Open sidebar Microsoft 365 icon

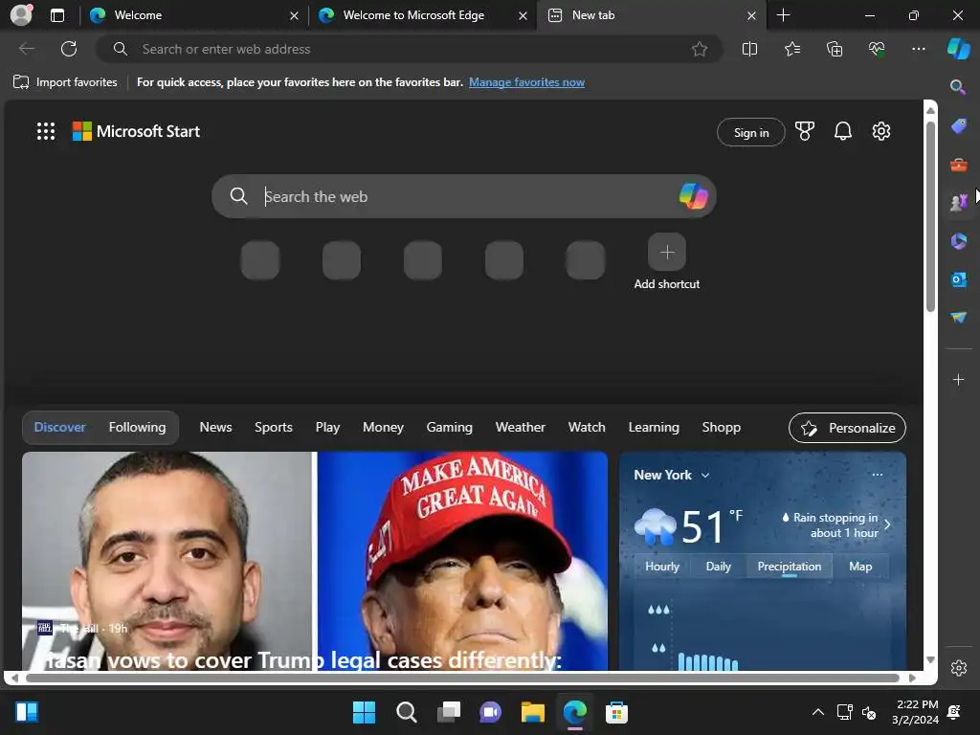click(x=958, y=240)
